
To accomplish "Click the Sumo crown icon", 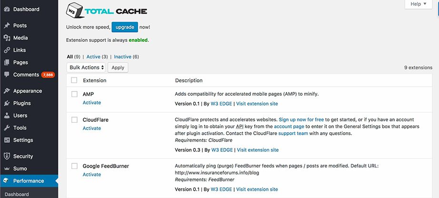I will click(7, 168).
